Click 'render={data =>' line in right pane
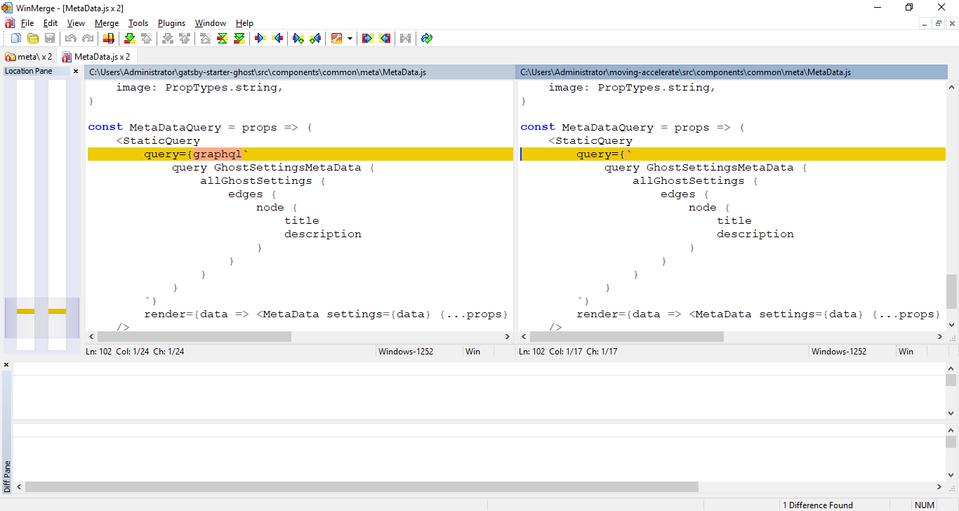The width and height of the screenshot is (959, 511). point(758,314)
